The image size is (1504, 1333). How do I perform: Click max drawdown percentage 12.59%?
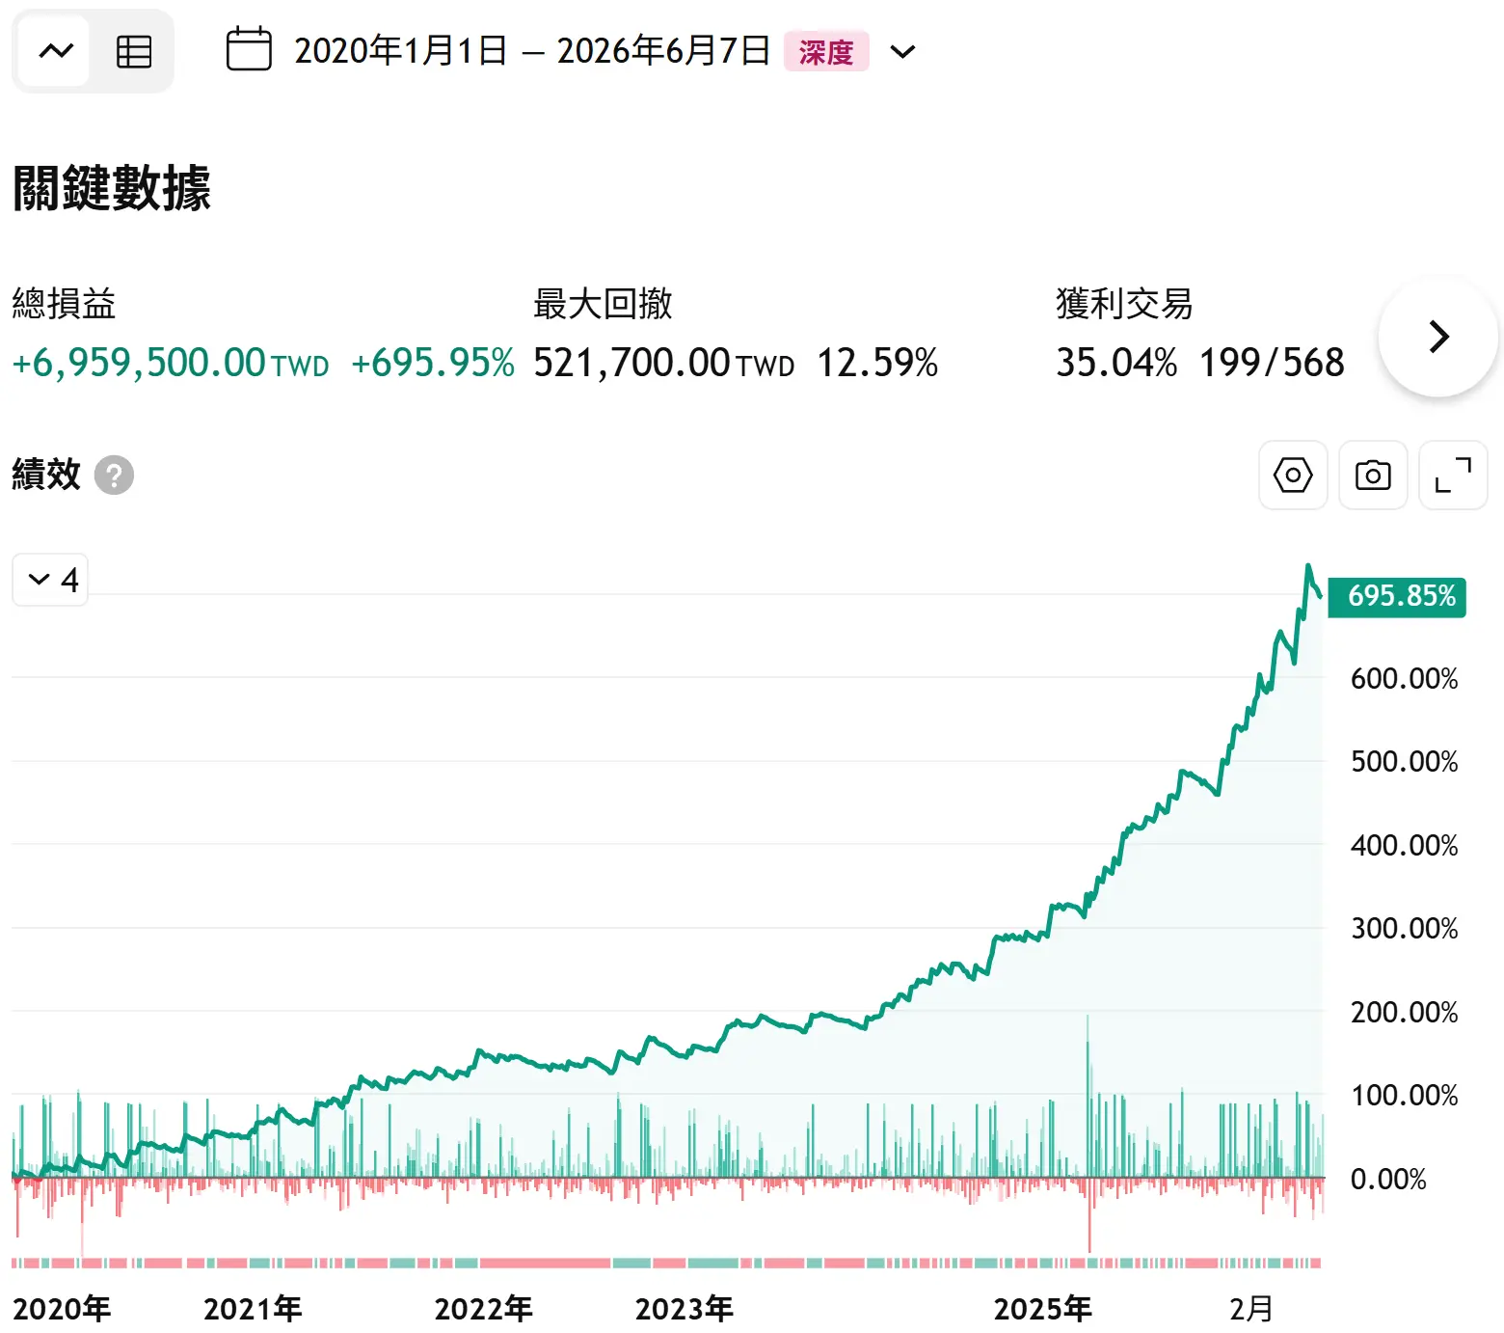pyautogui.click(x=877, y=364)
